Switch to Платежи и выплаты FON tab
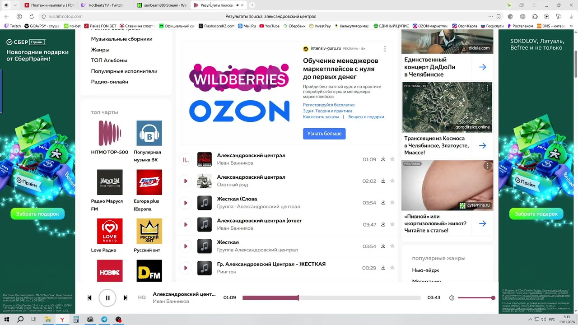Screen dimensions: 578x325 click(50, 5)
